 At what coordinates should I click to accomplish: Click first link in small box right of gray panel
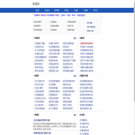coord(90,23)
